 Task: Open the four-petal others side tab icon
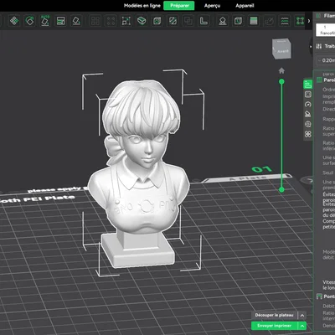click(x=308, y=134)
